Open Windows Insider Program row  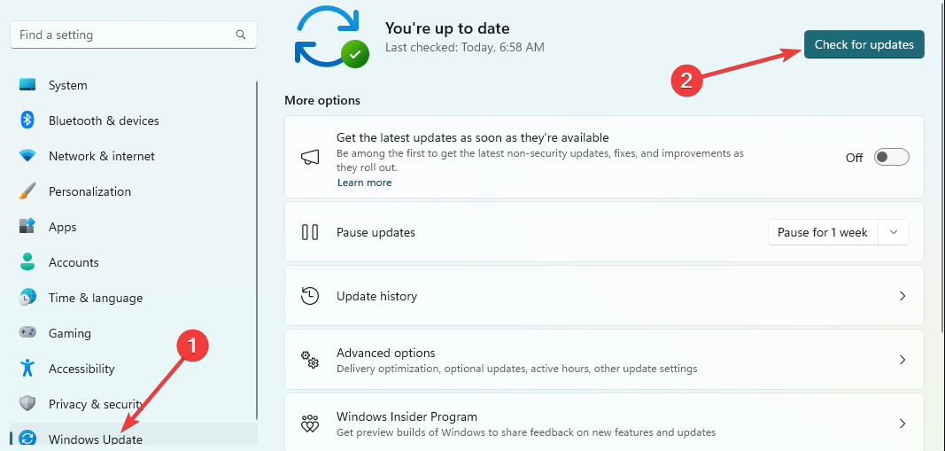[604, 422]
